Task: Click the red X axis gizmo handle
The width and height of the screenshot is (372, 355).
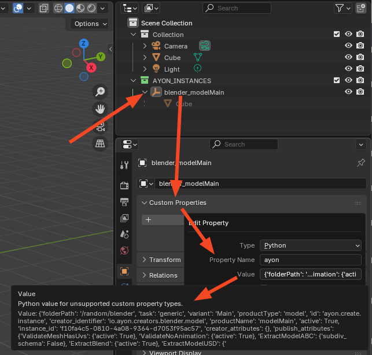Action: [91, 68]
